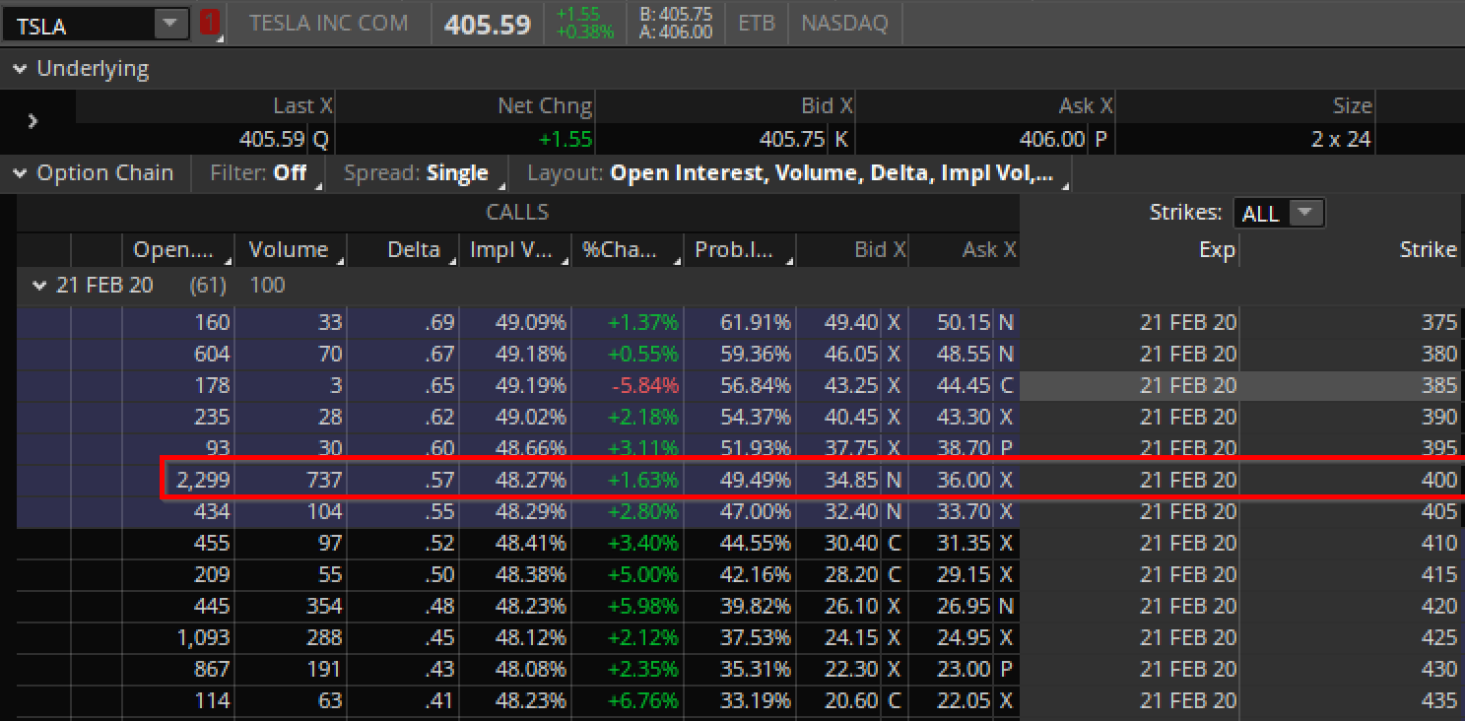
Task: Click the 375 strike cell
Action: [1352, 322]
